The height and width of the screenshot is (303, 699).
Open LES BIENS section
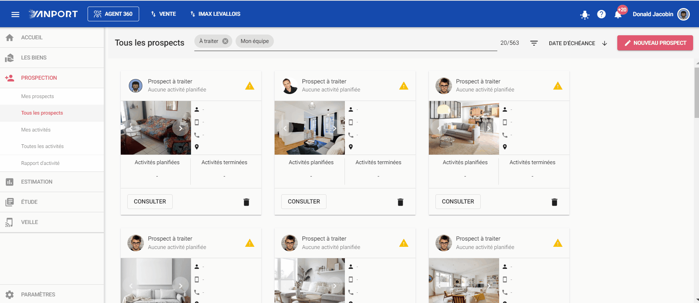pyautogui.click(x=52, y=58)
